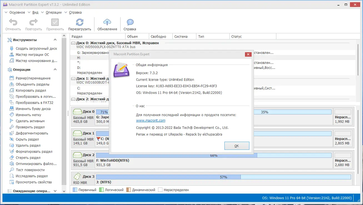Click the Undo (Отменить) toolbar icon
This screenshot has width=363, height=205.
click(x=13, y=22)
